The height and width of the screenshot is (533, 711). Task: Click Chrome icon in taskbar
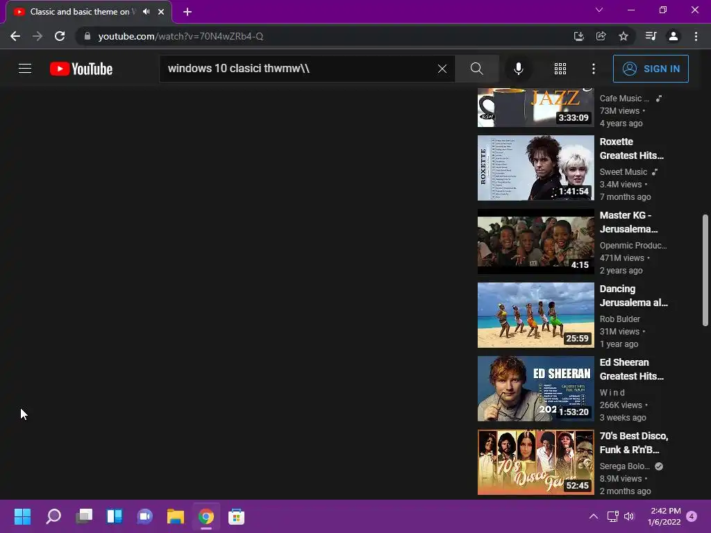(206, 516)
